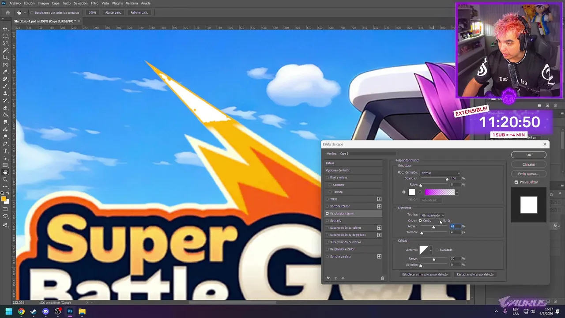Select the Polygonal Lasso tool

pos(5,43)
